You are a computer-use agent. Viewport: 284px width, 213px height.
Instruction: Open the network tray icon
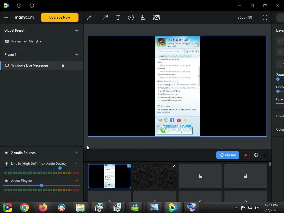click(x=250, y=208)
